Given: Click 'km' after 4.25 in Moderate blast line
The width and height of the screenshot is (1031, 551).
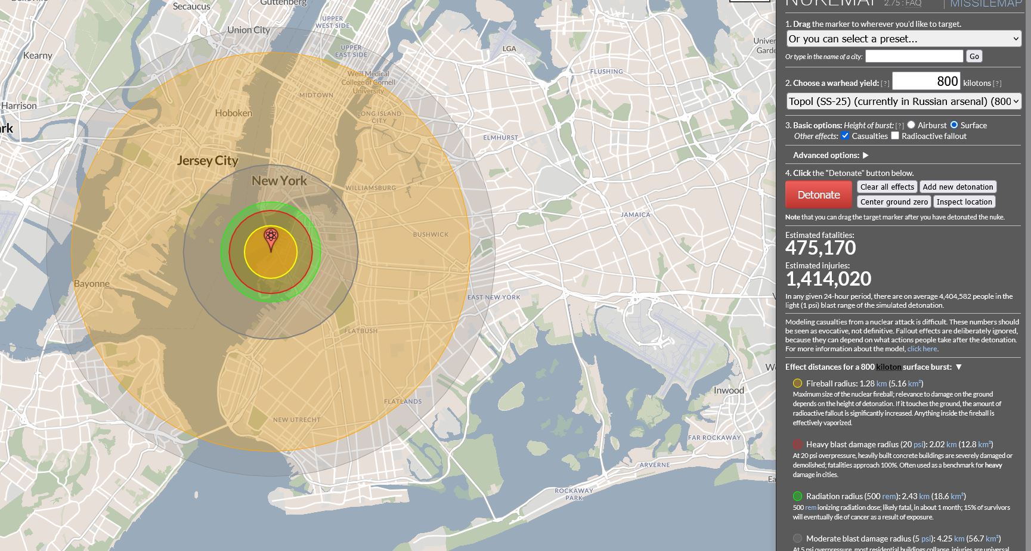Looking at the screenshot, I should (x=959, y=538).
